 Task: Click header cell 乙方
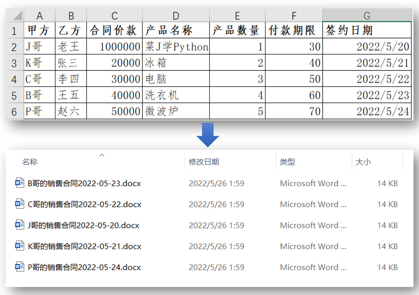[71, 30]
